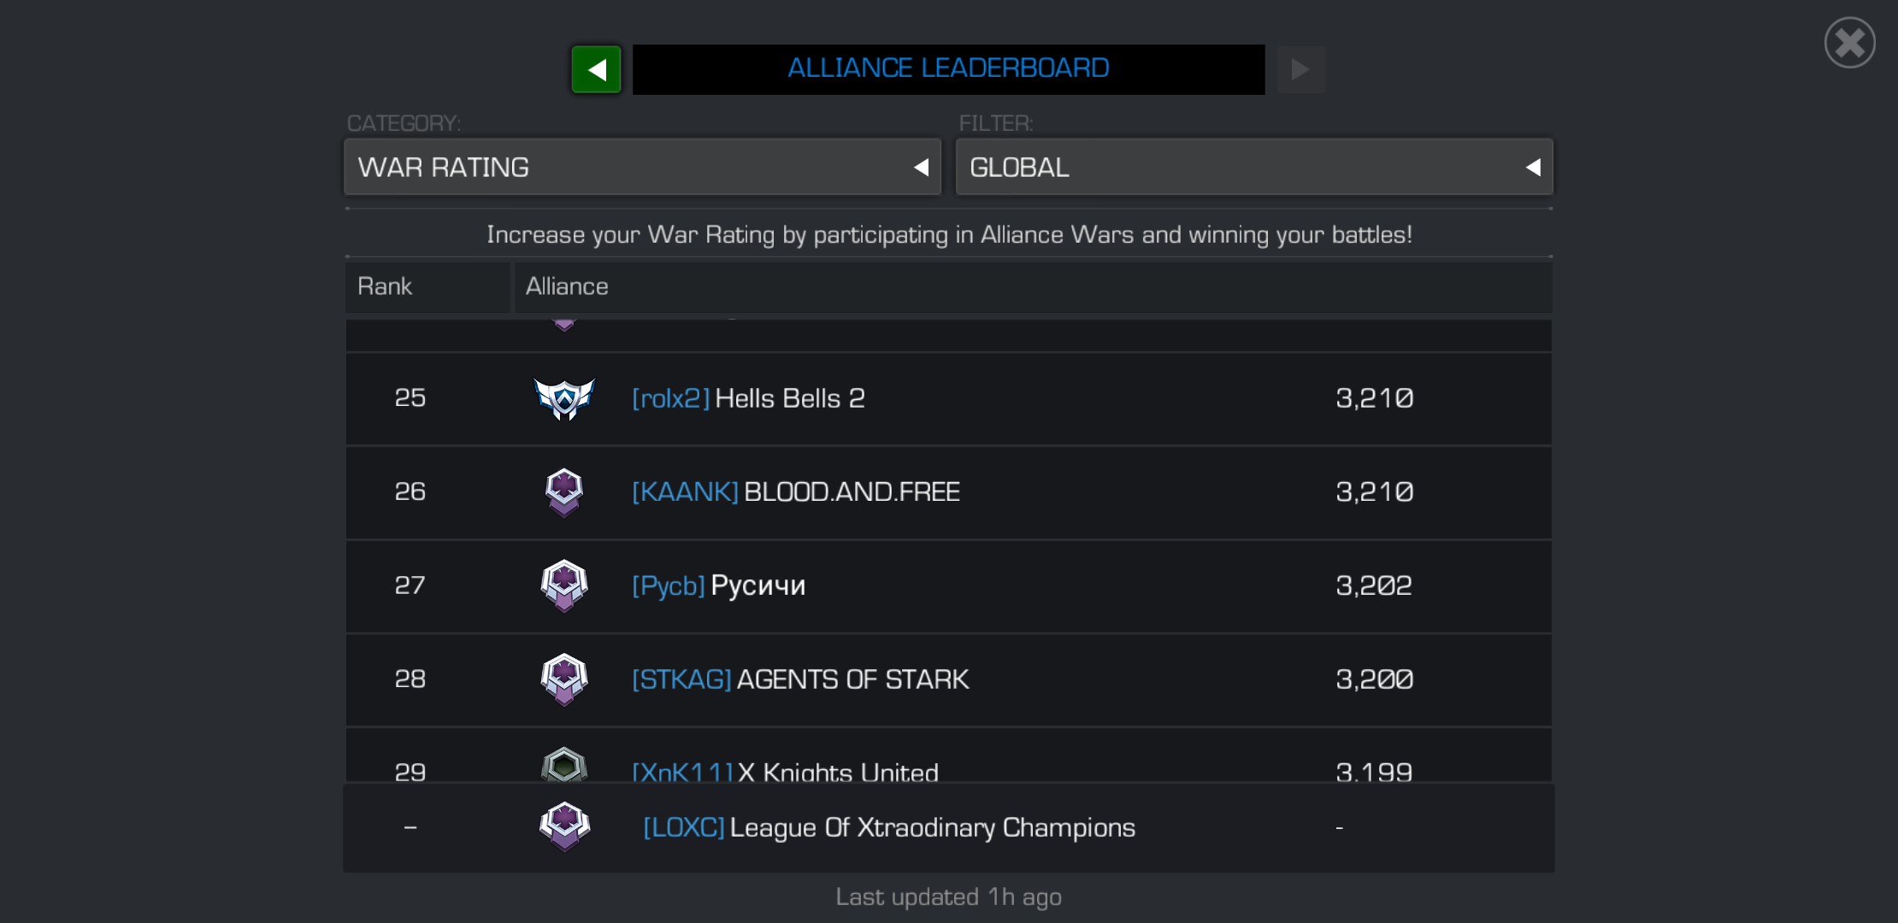Screen dimensions: 1898x923
Task: Open the WAR RATING category dropdown
Action: point(642,167)
